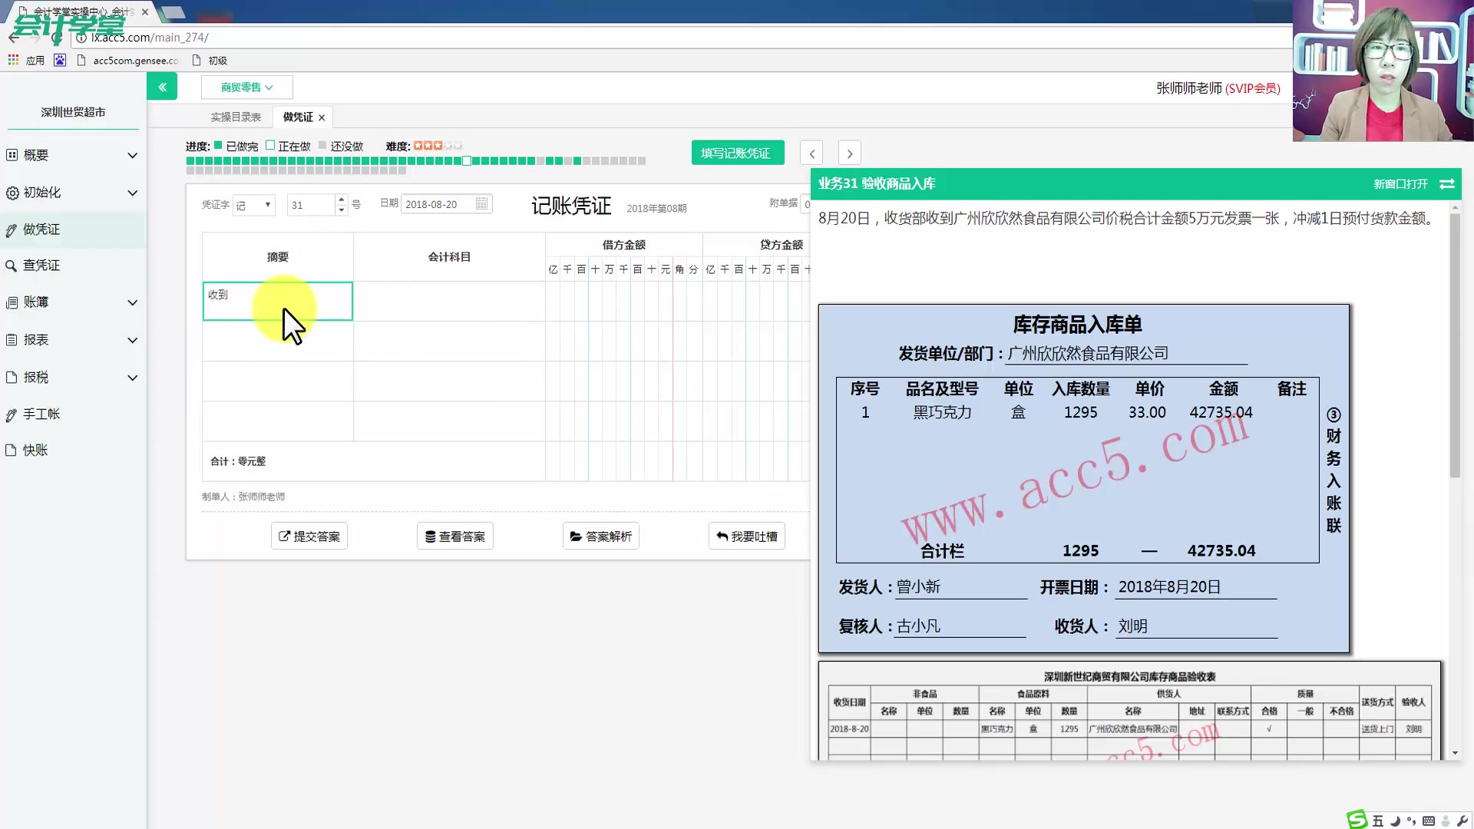Enable the 还没做 checkbox
The image size is (1474, 829).
[x=321, y=144]
